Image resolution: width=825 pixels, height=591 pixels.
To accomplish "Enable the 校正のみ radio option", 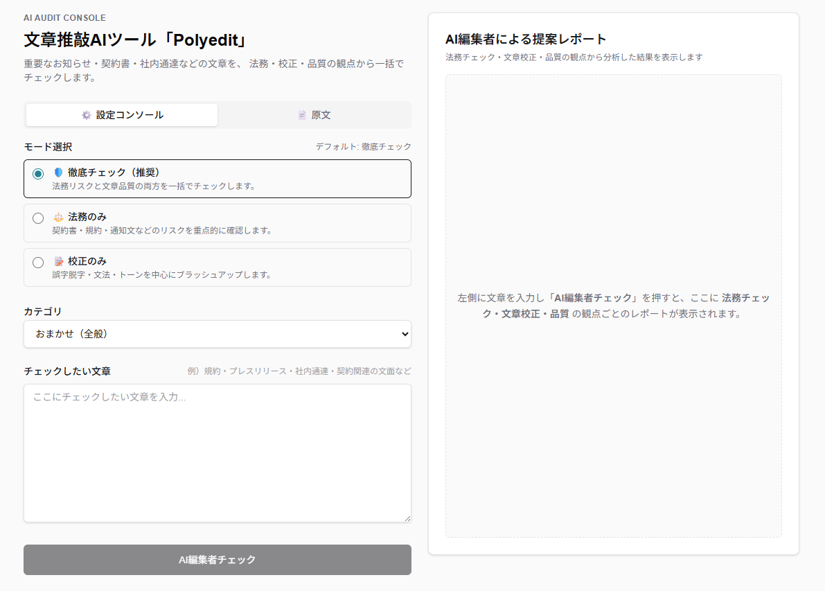I will click(x=38, y=263).
